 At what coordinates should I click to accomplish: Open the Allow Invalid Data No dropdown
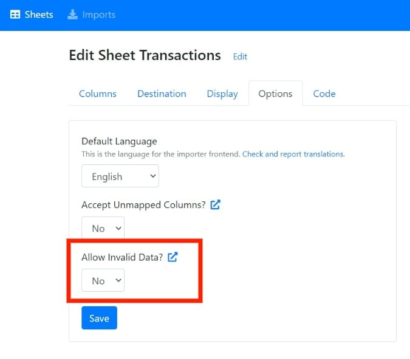click(x=103, y=280)
